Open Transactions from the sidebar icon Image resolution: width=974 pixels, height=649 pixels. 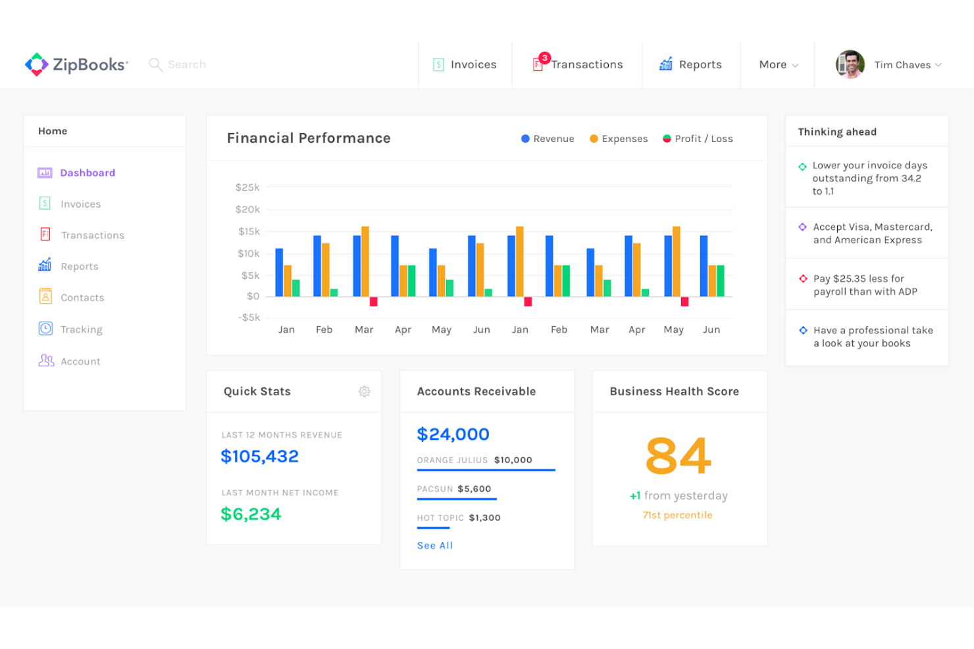[x=45, y=234]
